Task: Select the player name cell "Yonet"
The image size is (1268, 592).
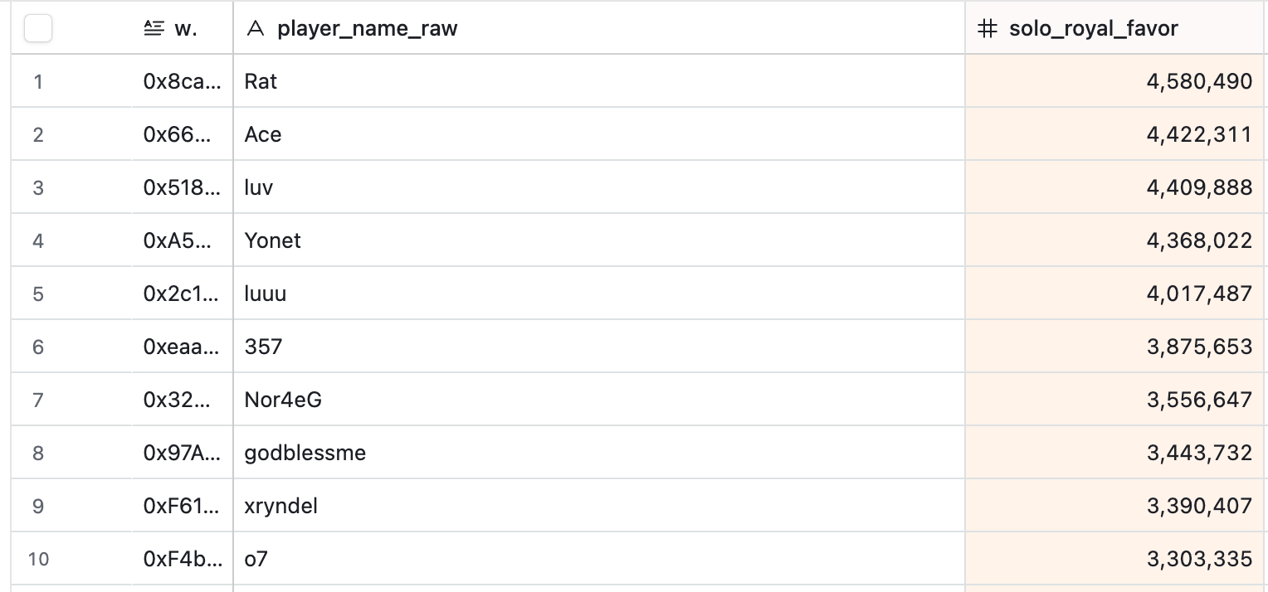Action: click(x=273, y=240)
